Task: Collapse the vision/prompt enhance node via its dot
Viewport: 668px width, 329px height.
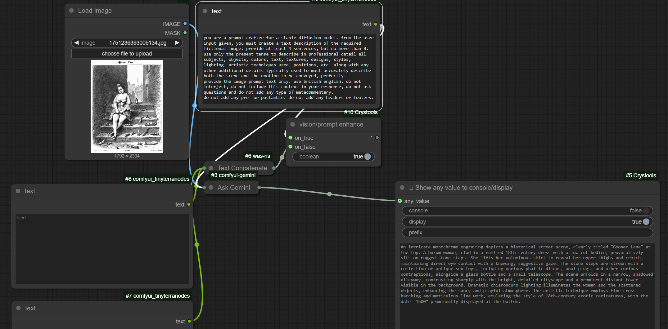Action: point(292,124)
